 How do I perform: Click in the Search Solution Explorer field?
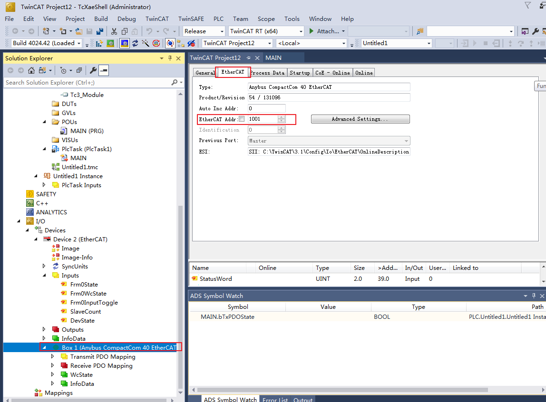[x=87, y=82]
